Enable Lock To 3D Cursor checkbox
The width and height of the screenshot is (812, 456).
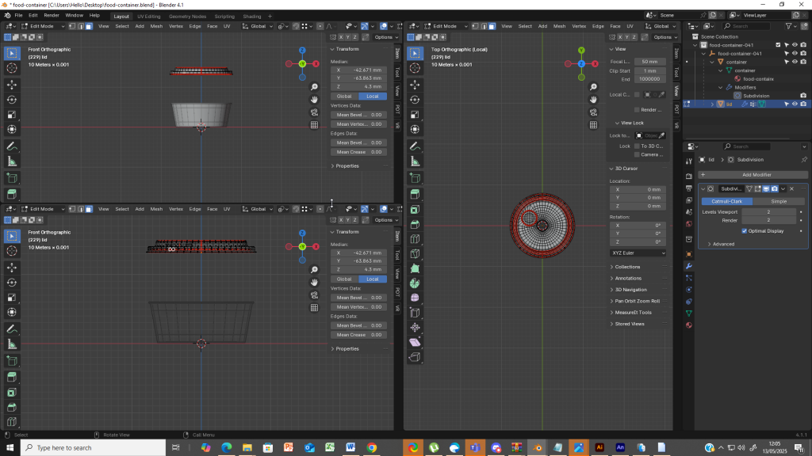pos(636,146)
